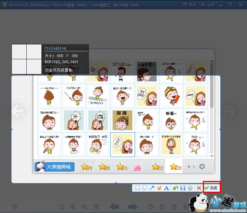Pick the boy riding rocket emoticon
247x213 pixels.
tap(98, 96)
